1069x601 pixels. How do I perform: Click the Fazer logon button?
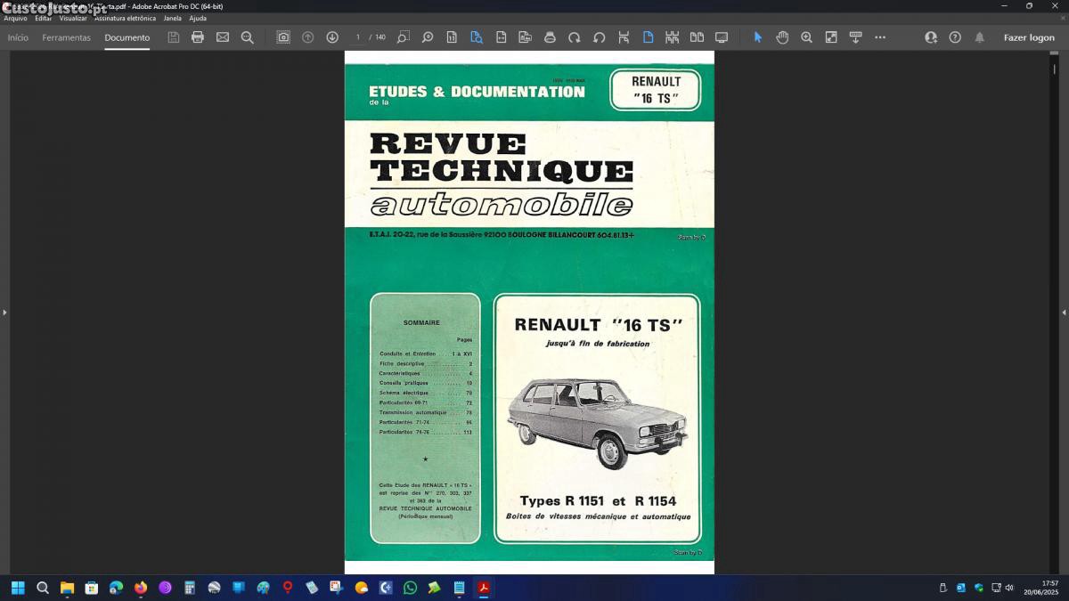coord(1029,37)
